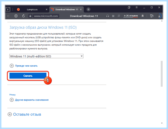The image size is (168, 129).
Task: Open the Privacy link
Action: (x=12, y=95)
